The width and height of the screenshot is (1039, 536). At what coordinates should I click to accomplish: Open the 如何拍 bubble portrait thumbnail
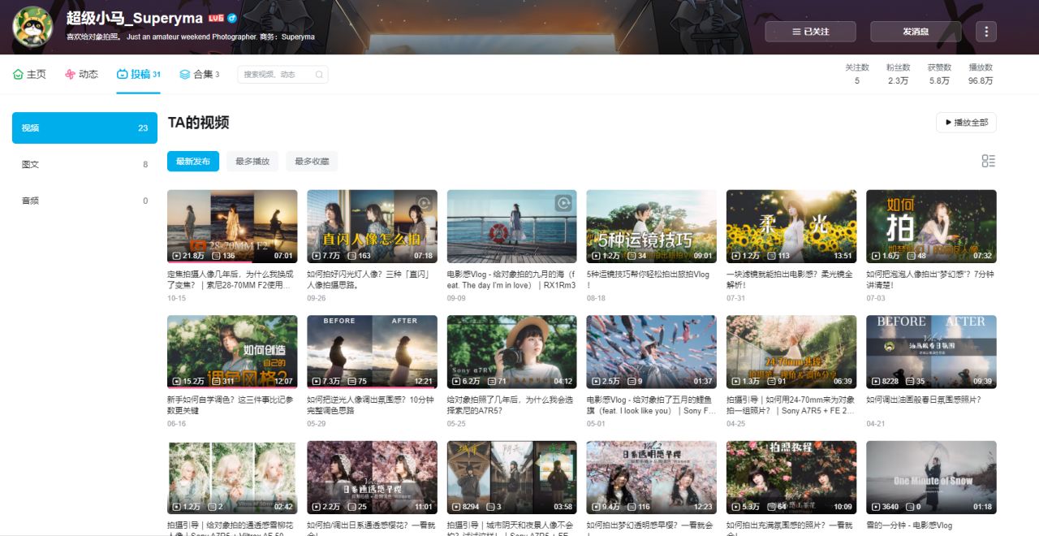(x=931, y=227)
